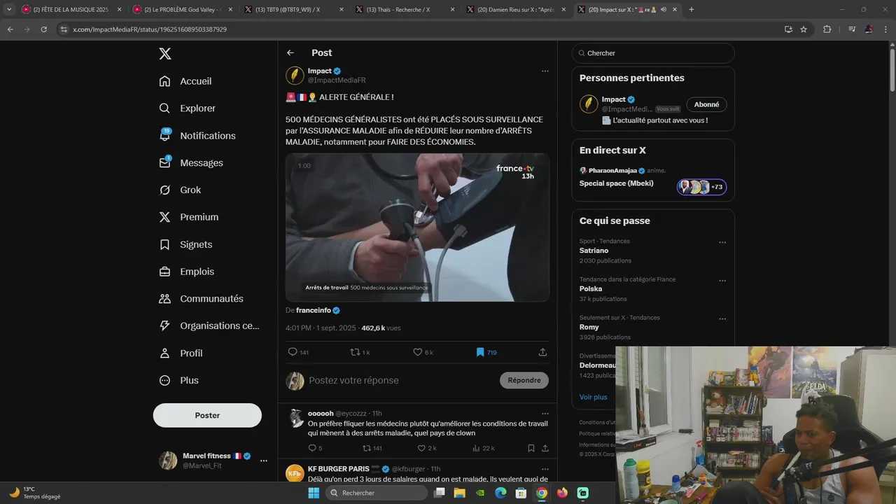Switch to Le PROBLÈME God Valley tab

click(x=183, y=10)
